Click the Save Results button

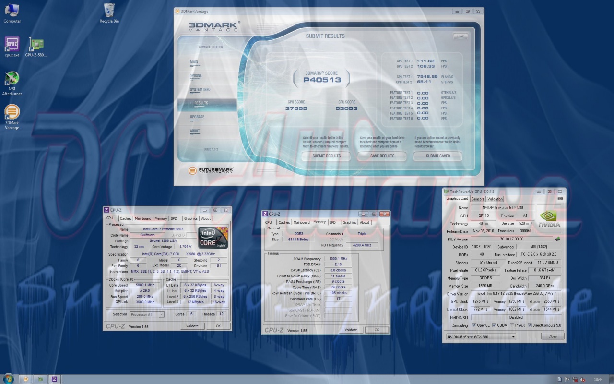click(x=382, y=156)
